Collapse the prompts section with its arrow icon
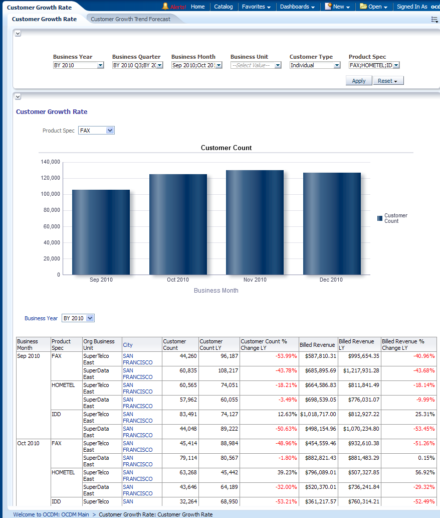Viewport: 440px width, 518px height. (x=18, y=33)
